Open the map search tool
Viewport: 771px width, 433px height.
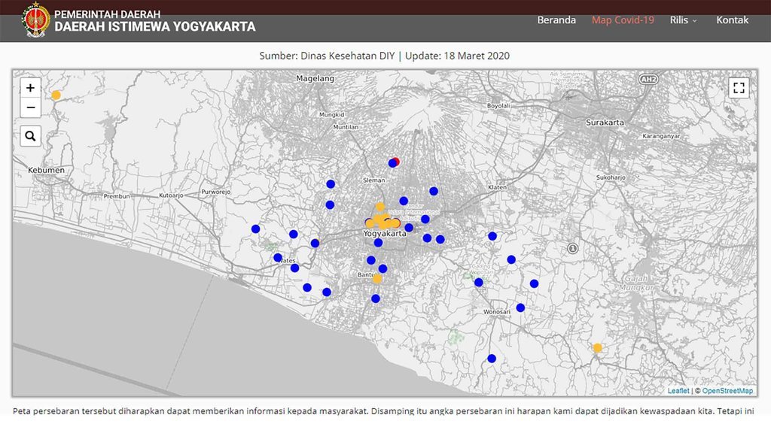(30, 136)
